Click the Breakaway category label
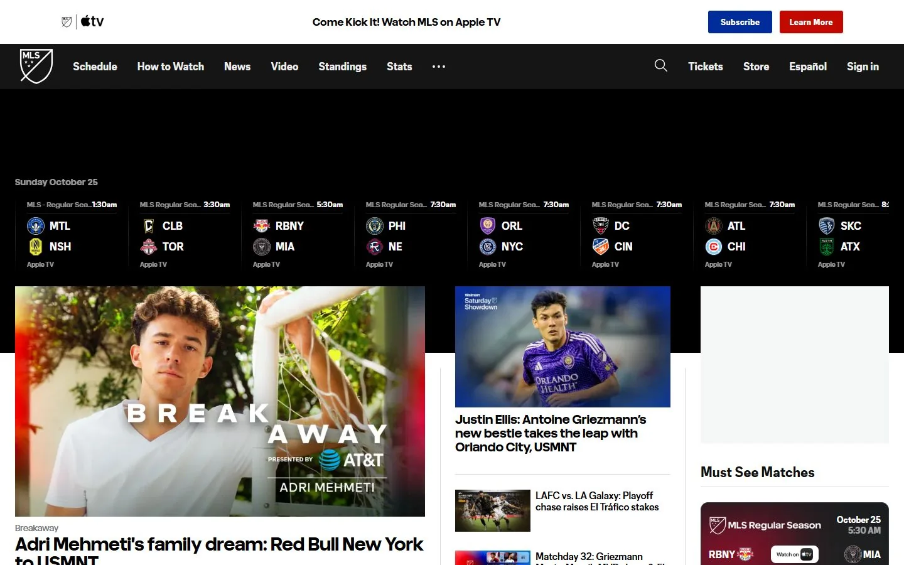The image size is (904, 565). (x=36, y=528)
